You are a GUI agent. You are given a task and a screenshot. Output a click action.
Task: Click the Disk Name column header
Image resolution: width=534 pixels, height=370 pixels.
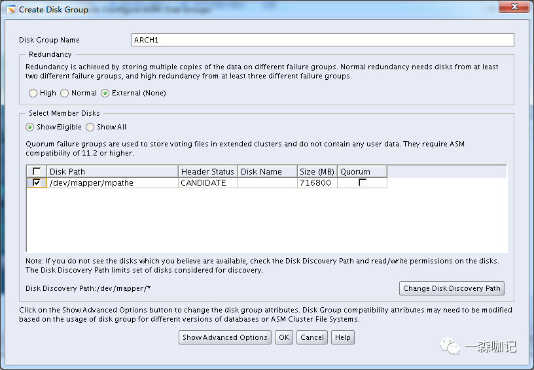[x=268, y=171]
